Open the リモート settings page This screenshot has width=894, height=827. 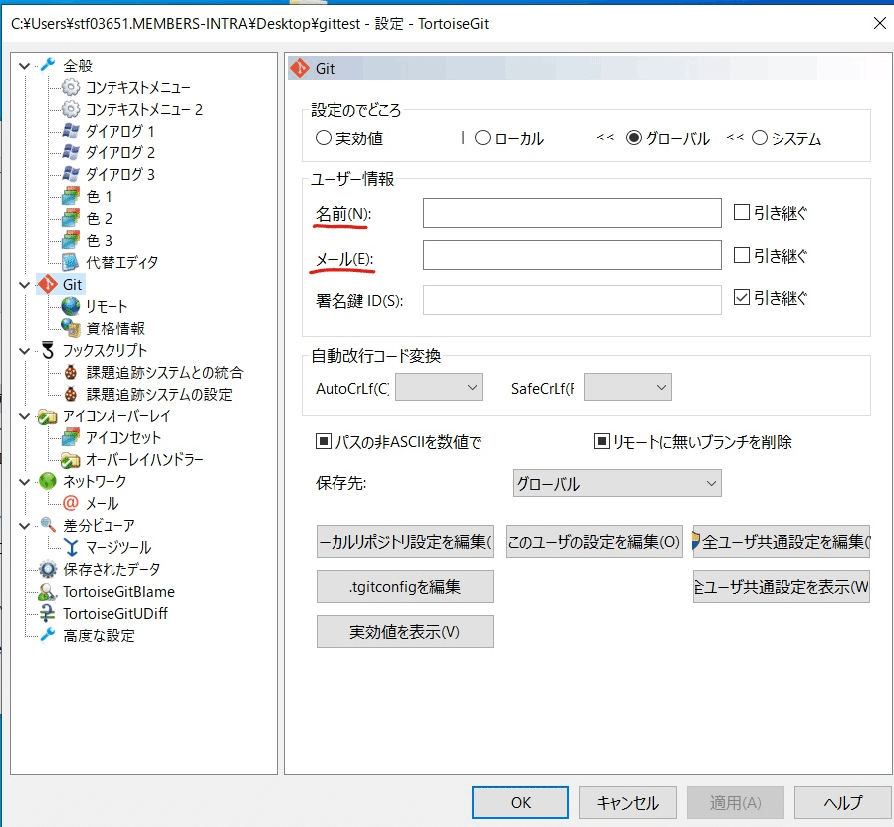[107, 307]
